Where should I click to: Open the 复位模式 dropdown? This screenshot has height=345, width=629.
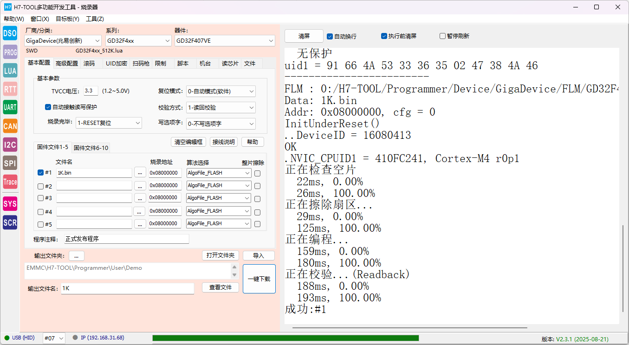pos(220,91)
